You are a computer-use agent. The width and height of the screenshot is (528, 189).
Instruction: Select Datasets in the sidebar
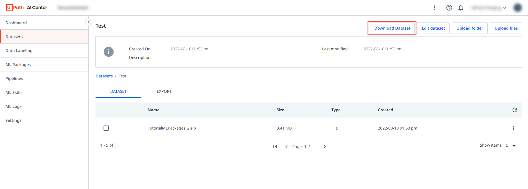click(x=44, y=37)
